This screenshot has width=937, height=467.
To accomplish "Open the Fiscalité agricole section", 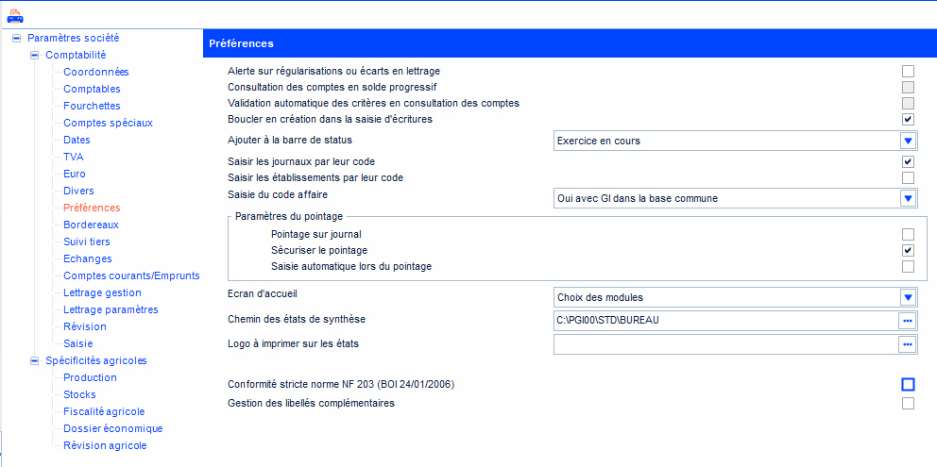I will click(x=104, y=411).
